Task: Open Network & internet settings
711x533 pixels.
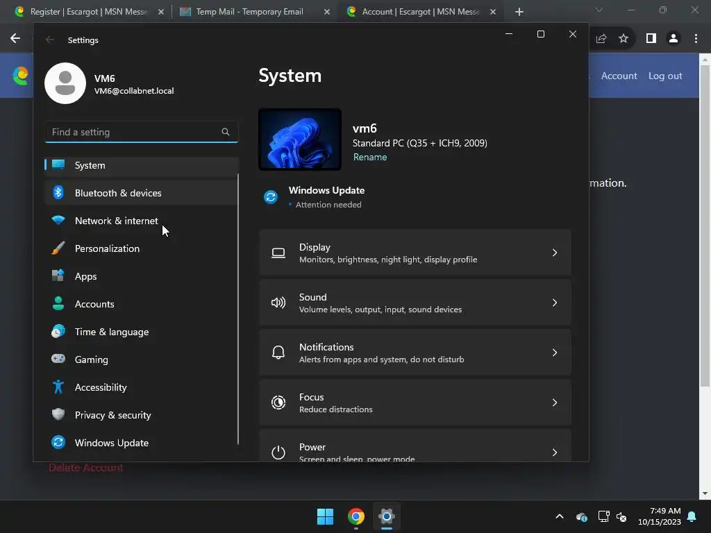Action: coord(142,221)
